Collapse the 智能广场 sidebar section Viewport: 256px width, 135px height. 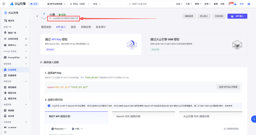[x=26, y=27]
